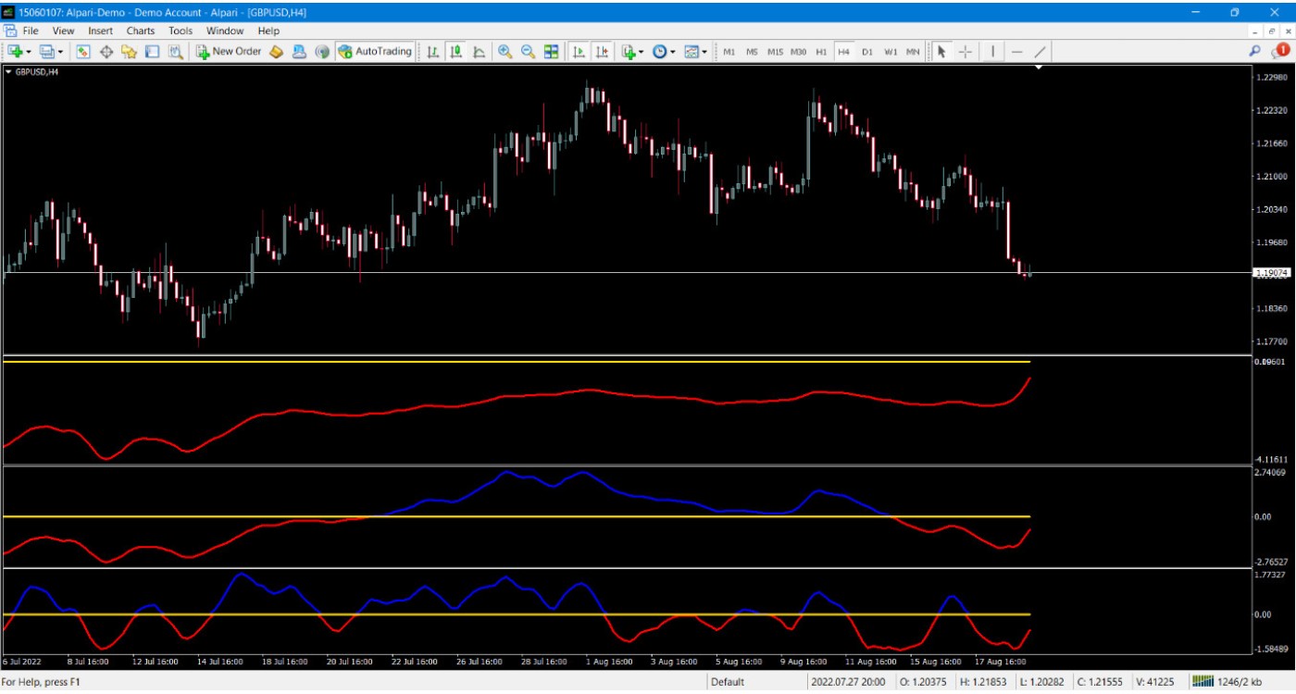Select the Crosshair cursor tool

pos(966,52)
